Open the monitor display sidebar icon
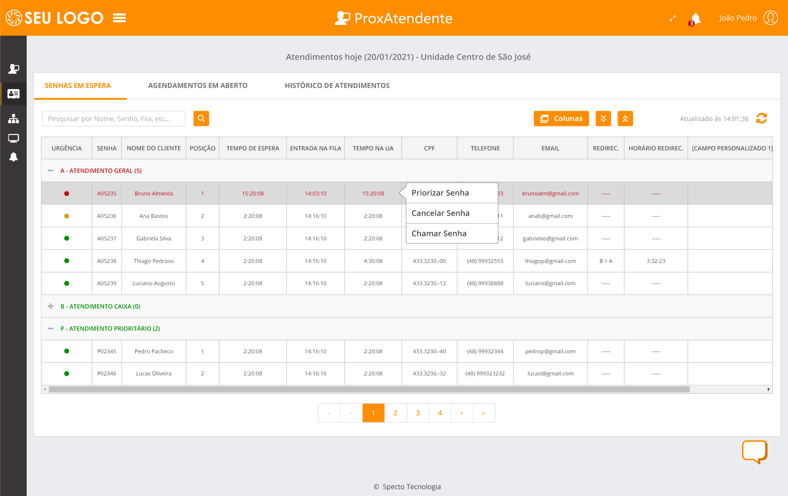The image size is (788, 496). pos(13,138)
